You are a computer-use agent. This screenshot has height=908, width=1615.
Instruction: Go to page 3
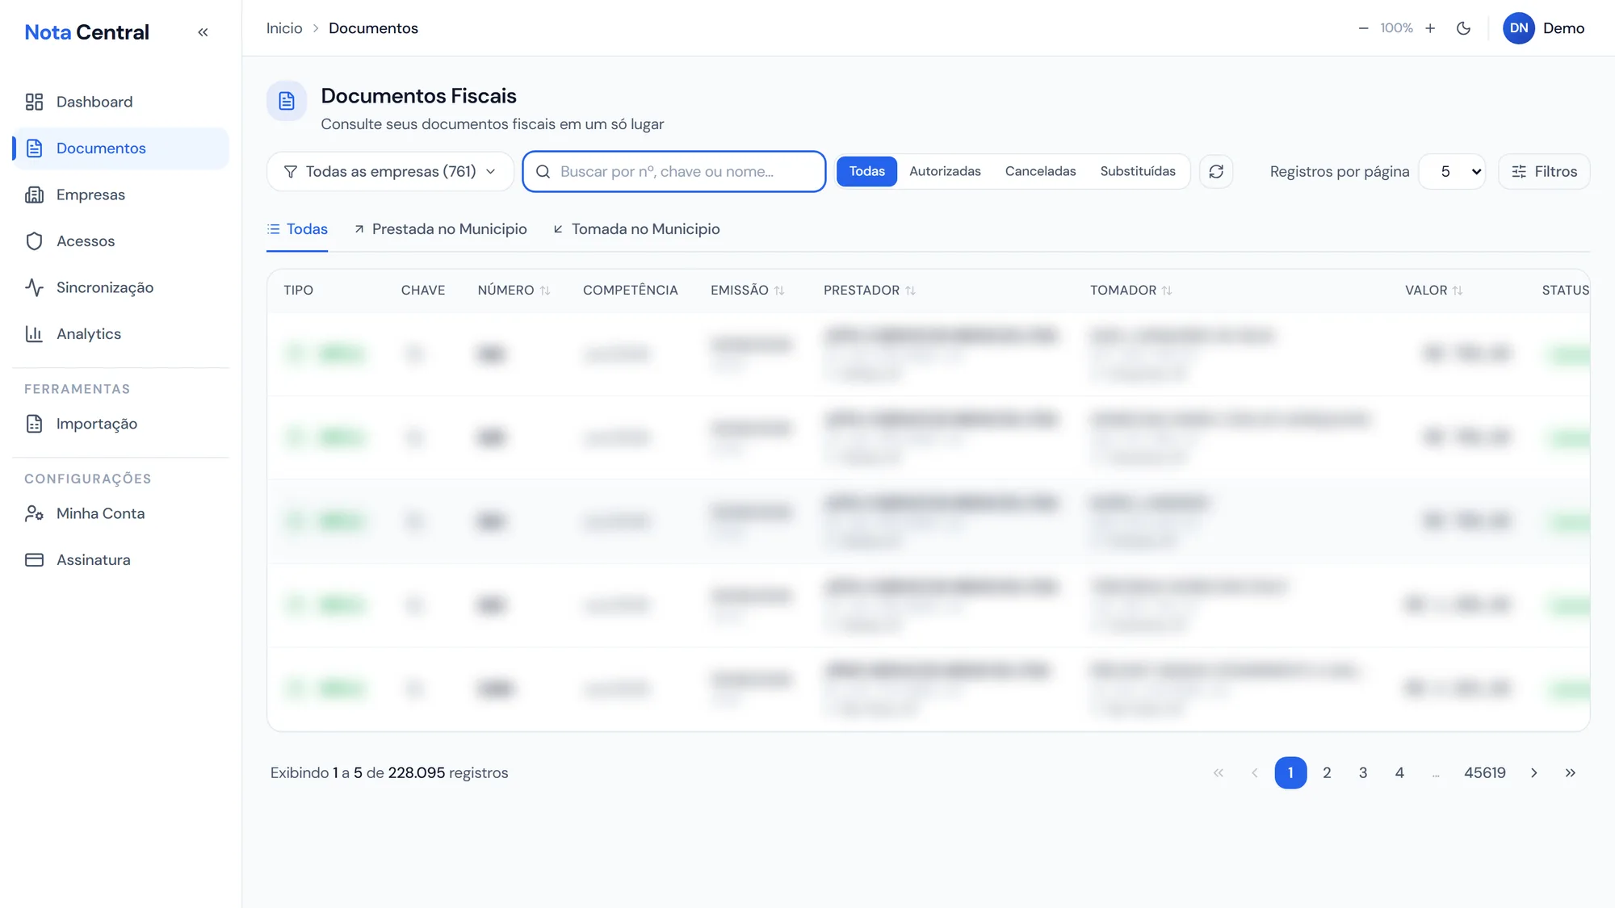1363,773
